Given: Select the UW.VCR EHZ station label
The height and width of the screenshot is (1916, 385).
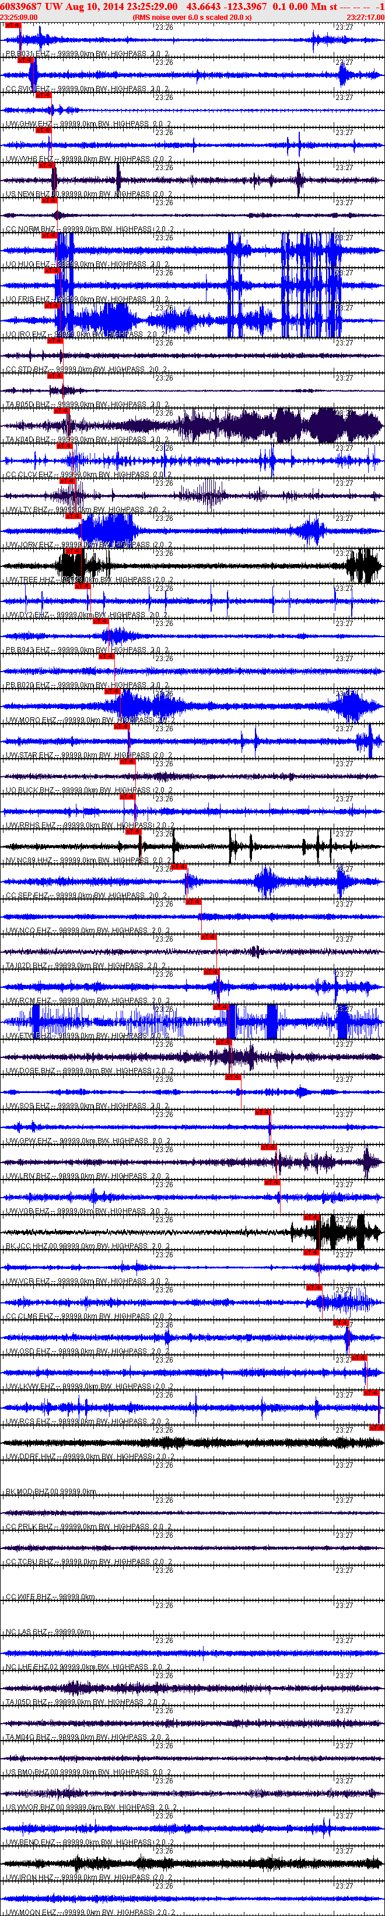Looking at the screenshot, I should tap(87, 1281).
